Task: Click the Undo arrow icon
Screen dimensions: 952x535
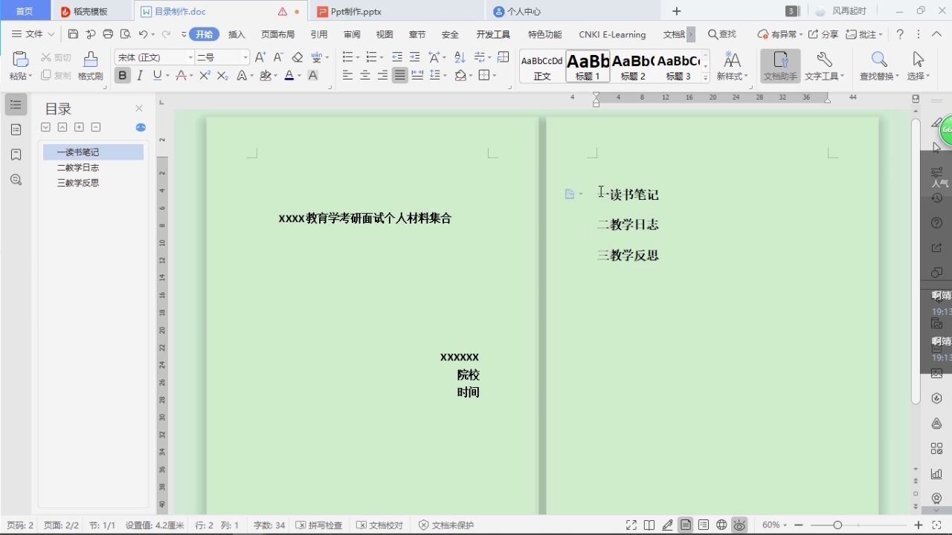Action: click(x=143, y=34)
